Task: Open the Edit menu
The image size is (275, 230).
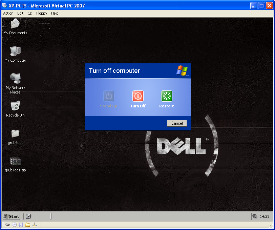Action: tap(20, 13)
